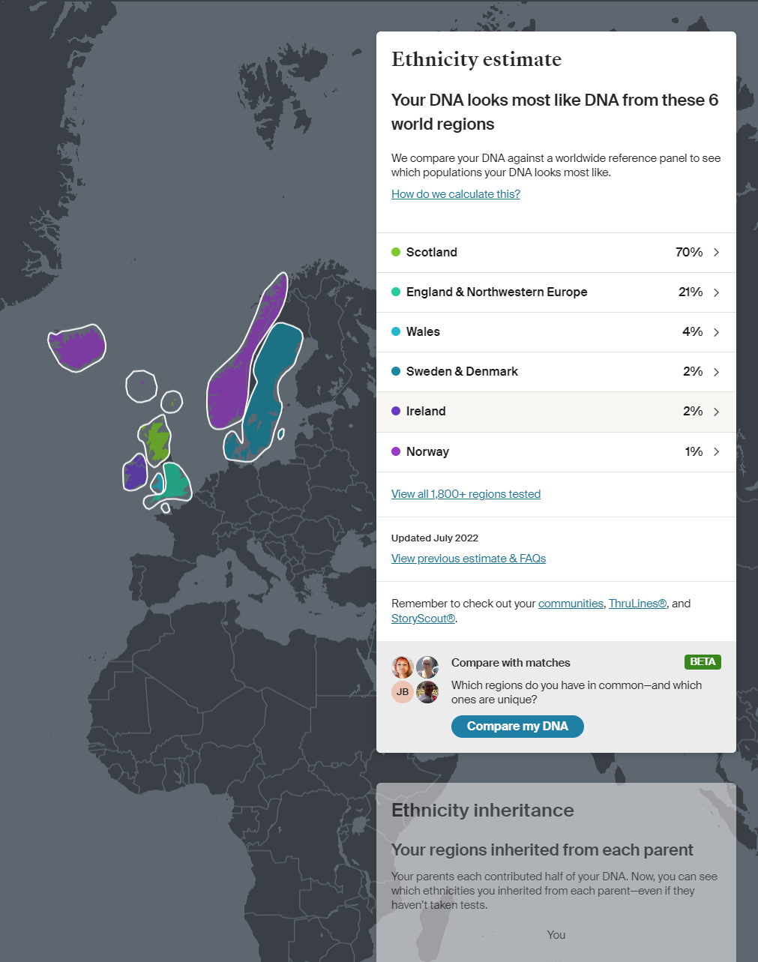Click the Scotland green color dot
Screen dimensions: 758x962
[396, 253]
